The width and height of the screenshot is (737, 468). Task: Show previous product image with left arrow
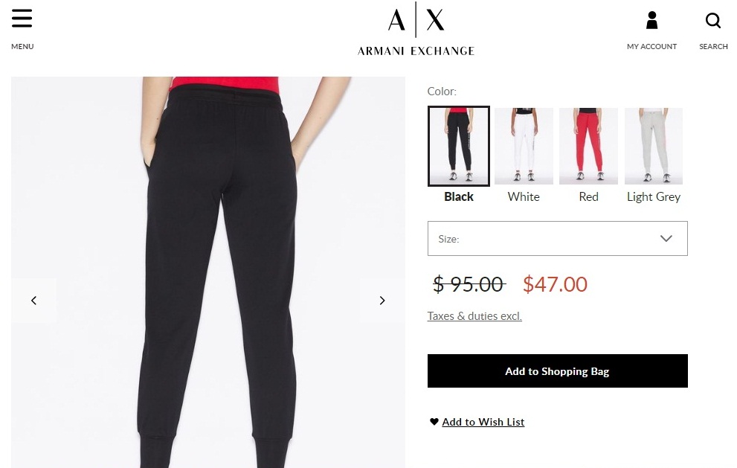coord(34,300)
